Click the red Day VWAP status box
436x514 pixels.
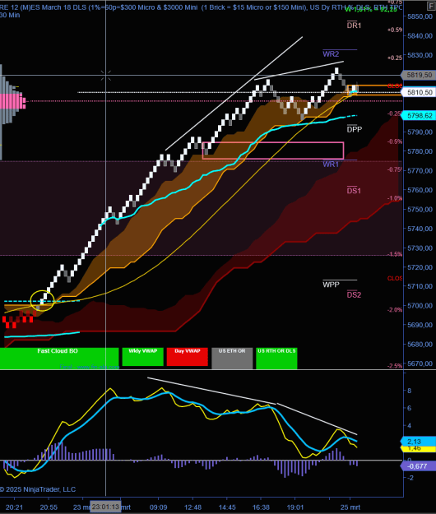[188, 357]
